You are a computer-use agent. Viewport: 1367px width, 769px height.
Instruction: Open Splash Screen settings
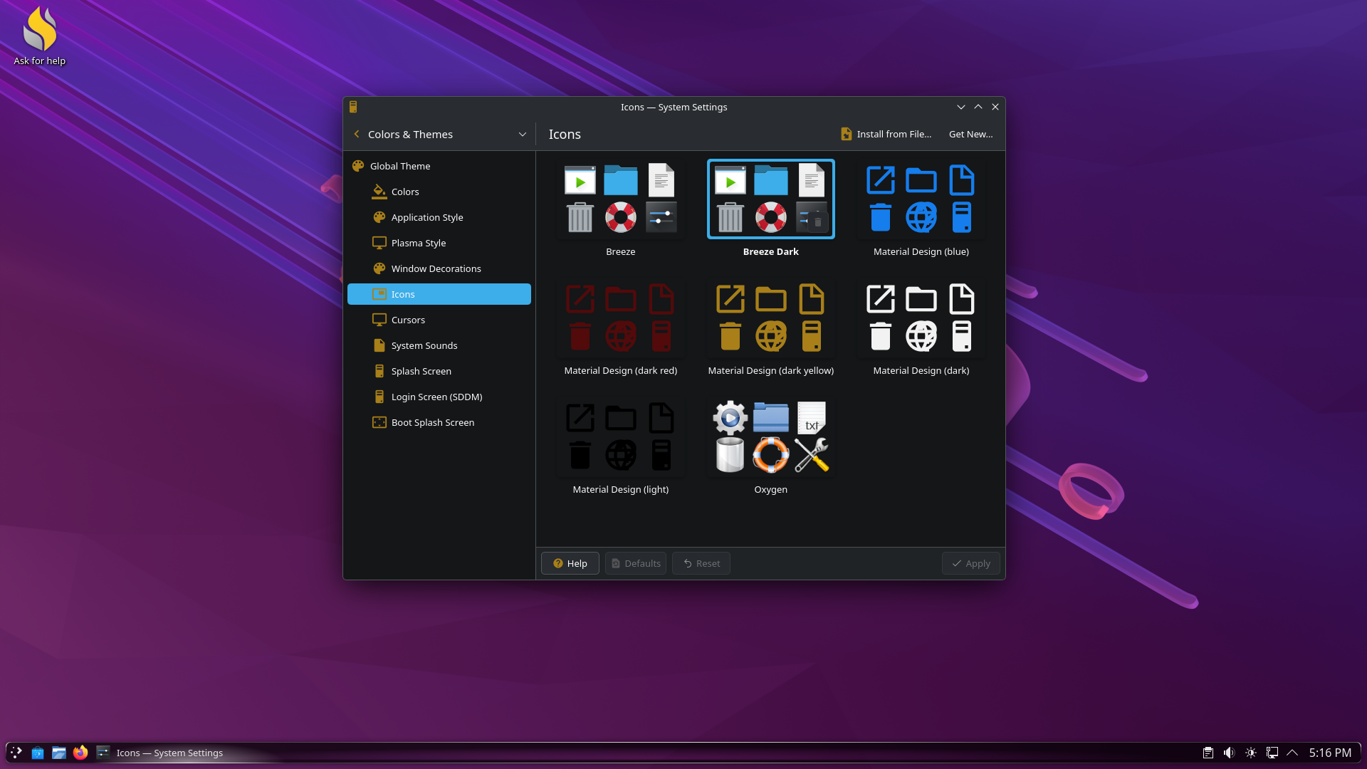tap(439, 371)
